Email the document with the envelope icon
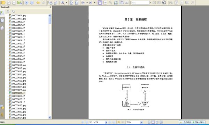 (20, 2)
